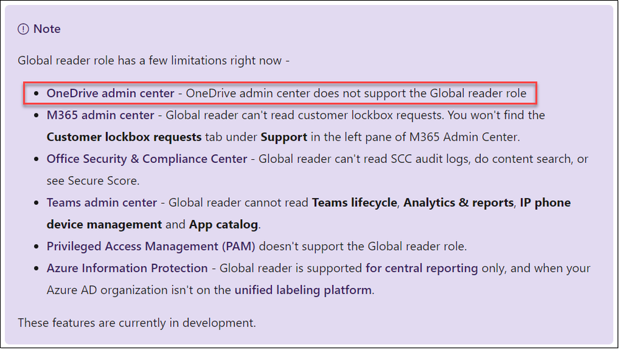Click bold App catalog text

click(x=224, y=224)
